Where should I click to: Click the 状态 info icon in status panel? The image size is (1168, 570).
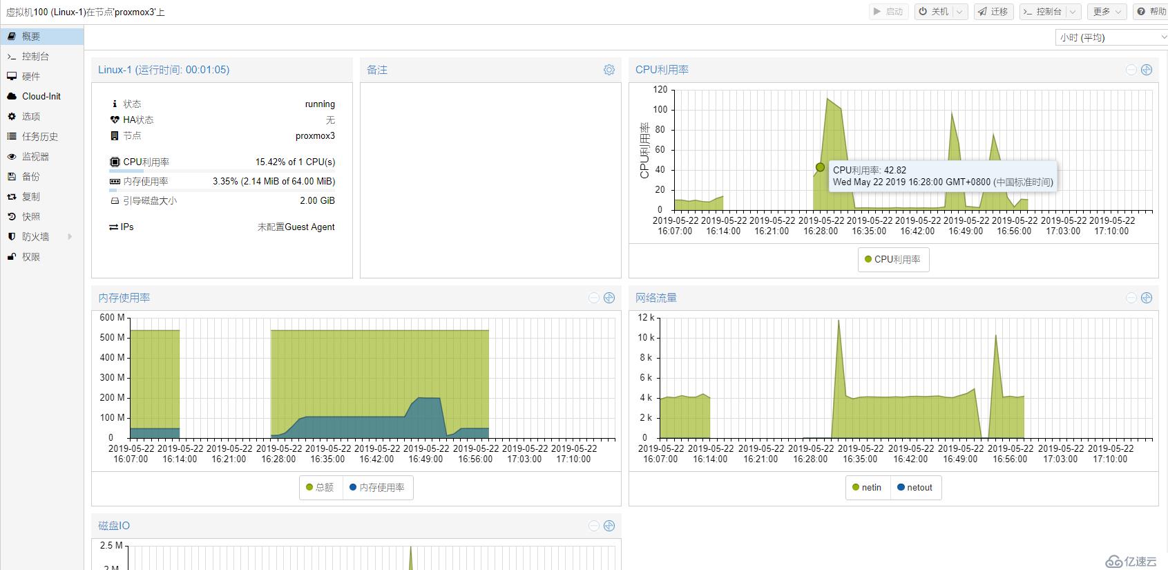tap(115, 104)
